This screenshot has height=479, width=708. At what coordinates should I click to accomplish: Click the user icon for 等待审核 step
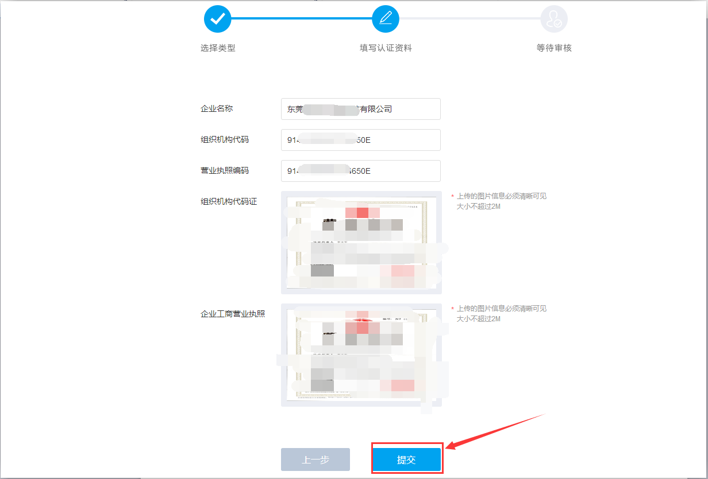(554, 19)
